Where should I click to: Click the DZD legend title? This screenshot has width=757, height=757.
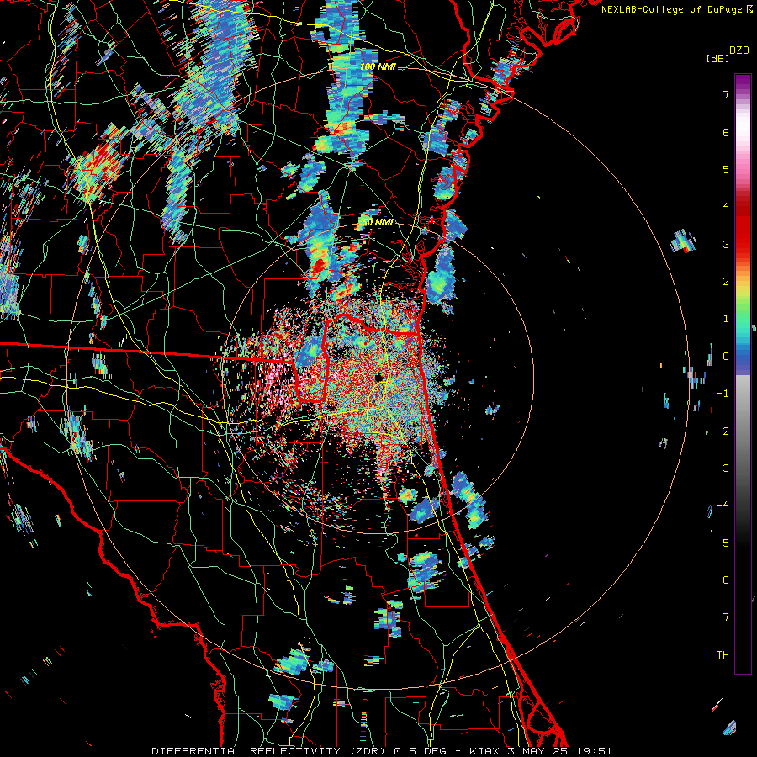(x=739, y=50)
